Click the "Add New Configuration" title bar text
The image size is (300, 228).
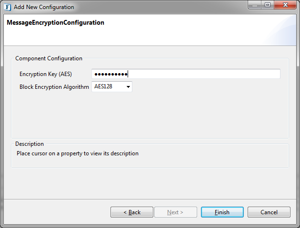[44, 7]
